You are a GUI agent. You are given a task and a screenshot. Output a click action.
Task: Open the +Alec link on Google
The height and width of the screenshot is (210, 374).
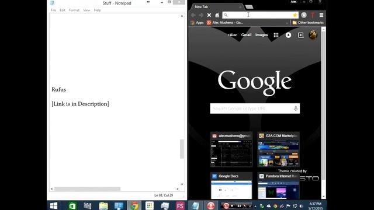(233, 35)
